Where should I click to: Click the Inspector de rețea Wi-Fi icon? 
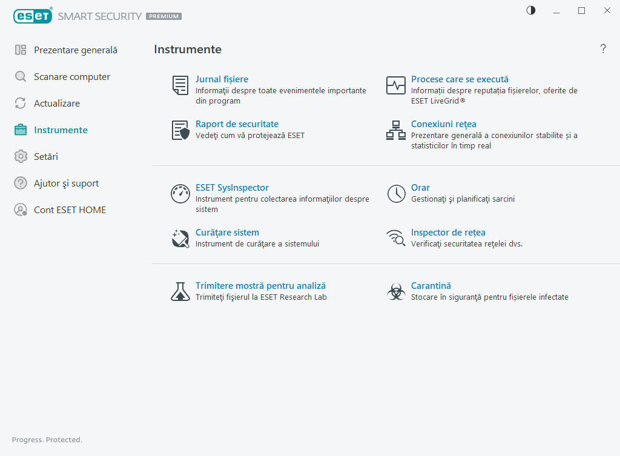coord(396,239)
